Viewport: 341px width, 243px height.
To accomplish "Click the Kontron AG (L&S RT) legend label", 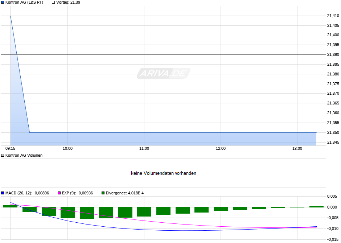I will [24, 3].
